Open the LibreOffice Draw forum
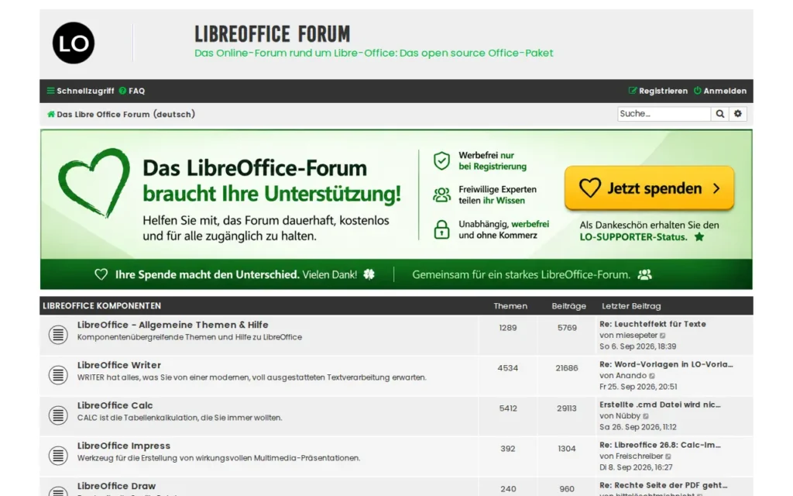This screenshot has height=496, width=793. click(116, 486)
